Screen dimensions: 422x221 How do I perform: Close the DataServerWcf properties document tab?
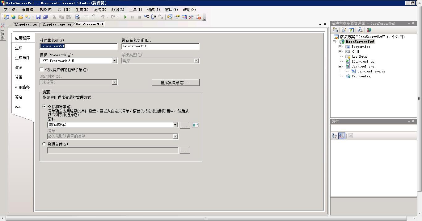click(x=325, y=24)
